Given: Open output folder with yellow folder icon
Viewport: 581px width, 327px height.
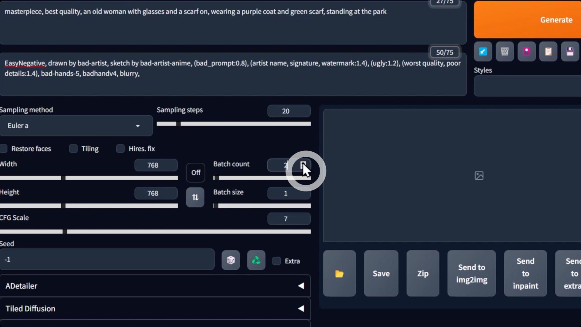Looking at the screenshot, I should [339, 274].
